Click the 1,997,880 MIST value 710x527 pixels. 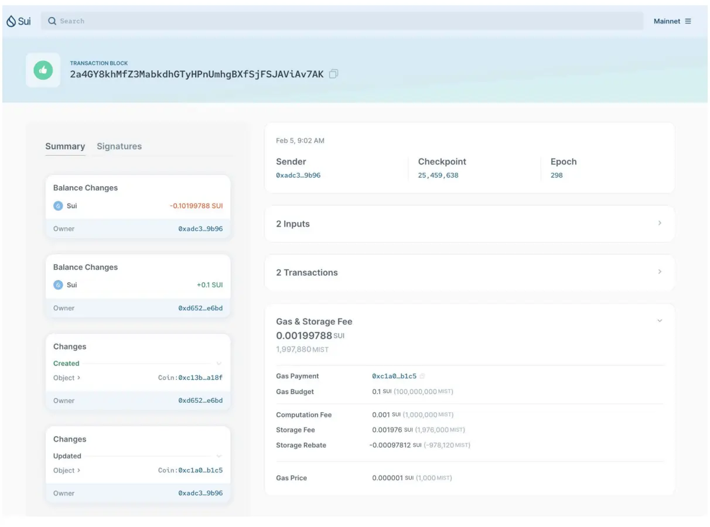click(x=302, y=349)
